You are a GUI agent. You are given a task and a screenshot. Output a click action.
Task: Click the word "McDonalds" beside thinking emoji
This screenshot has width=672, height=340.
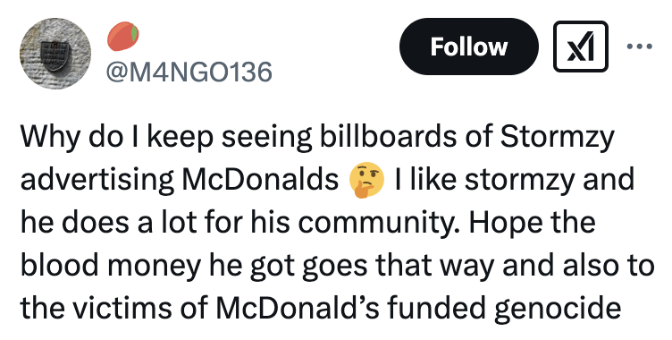coord(260,180)
